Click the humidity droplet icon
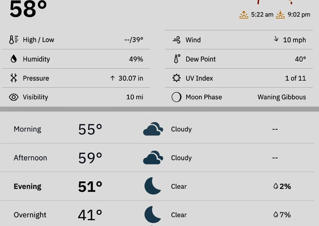Image resolution: width=319 pixels, height=226 pixels. coord(13,59)
